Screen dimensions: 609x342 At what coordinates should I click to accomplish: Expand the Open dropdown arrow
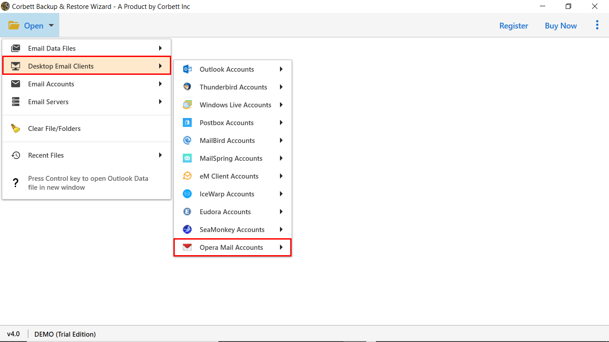pyautogui.click(x=52, y=26)
